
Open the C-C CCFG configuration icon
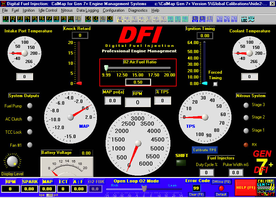96,19
